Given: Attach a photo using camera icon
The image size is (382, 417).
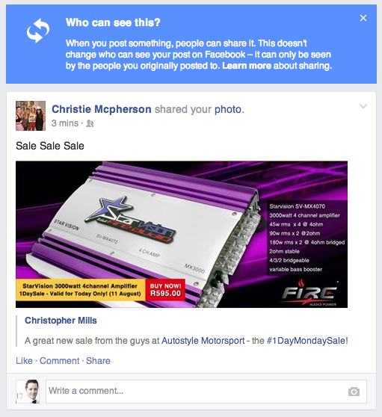Looking at the screenshot, I should pyautogui.click(x=354, y=392).
